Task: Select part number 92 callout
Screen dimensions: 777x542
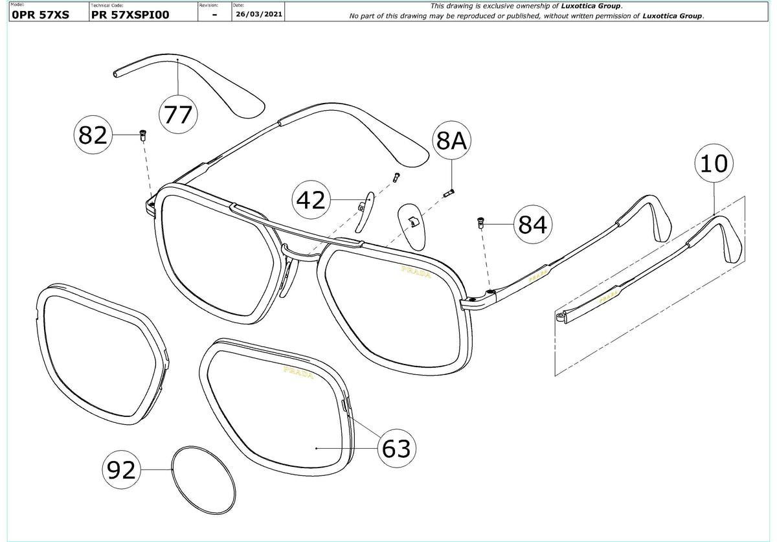Action: 122,469
